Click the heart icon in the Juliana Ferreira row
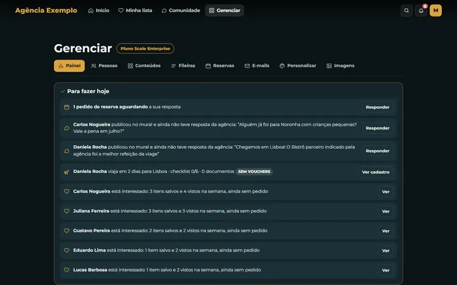Image resolution: width=457 pixels, height=285 pixels. [x=67, y=211]
